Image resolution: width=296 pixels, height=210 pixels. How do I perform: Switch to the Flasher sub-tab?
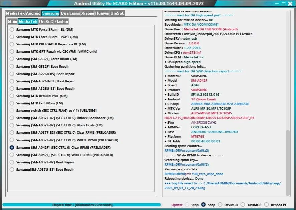pos(61,22)
